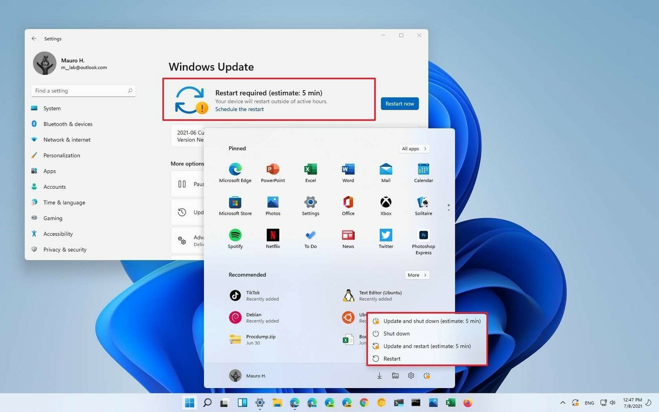Screen dimensions: 659x412
Task: Choose Shut down from power menu
Action: pyautogui.click(x=396, y=334)
